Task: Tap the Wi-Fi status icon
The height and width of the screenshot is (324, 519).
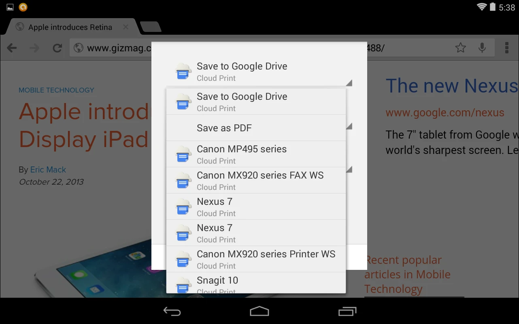Action: [x=482, y=7]
